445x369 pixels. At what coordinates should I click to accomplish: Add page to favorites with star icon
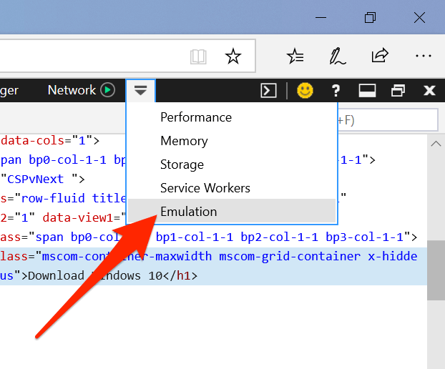click(233, 56)
